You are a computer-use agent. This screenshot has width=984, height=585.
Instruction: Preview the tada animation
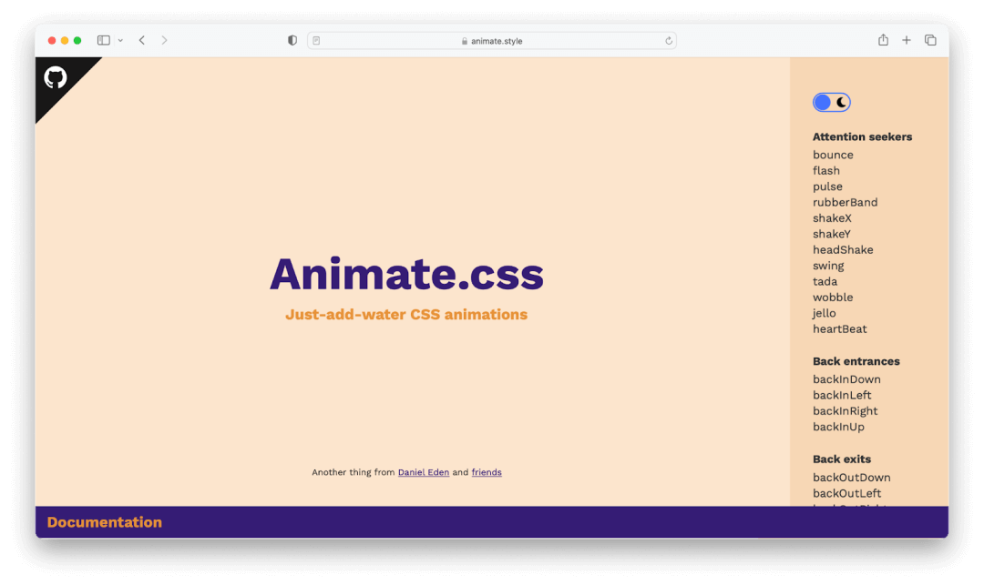point(825,281)
